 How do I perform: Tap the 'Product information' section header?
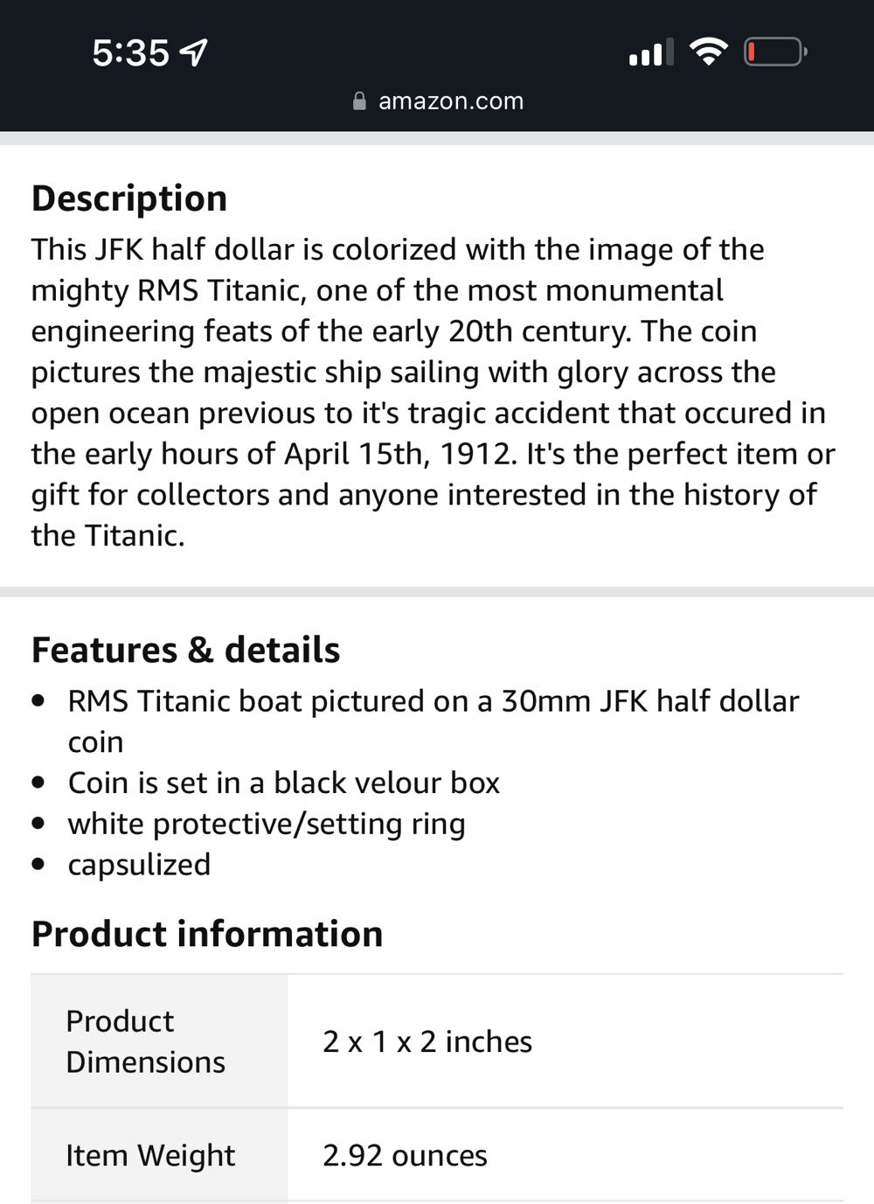[206, 933]
